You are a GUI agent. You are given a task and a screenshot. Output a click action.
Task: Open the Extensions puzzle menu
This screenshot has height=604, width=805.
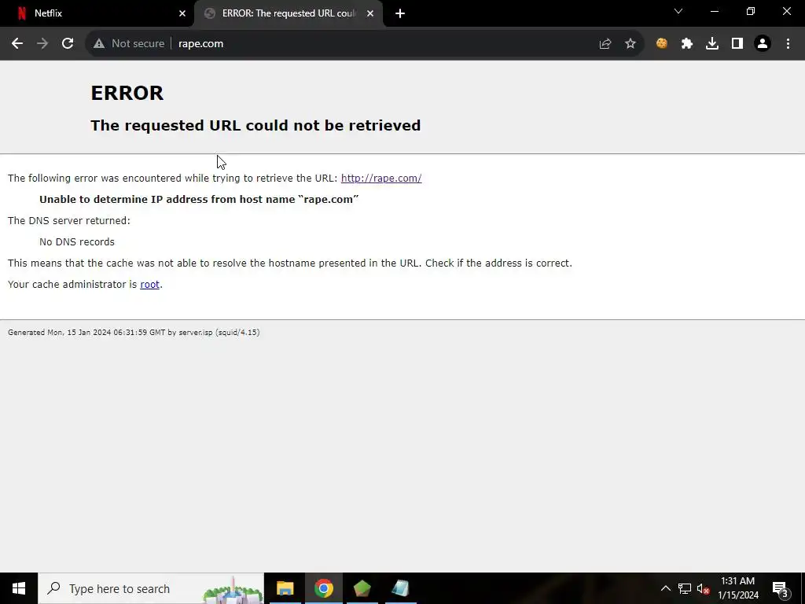[687, 44]
